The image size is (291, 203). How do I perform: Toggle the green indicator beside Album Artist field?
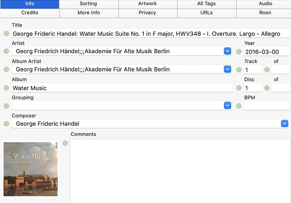pyautogui.click(x=6, y=69)
